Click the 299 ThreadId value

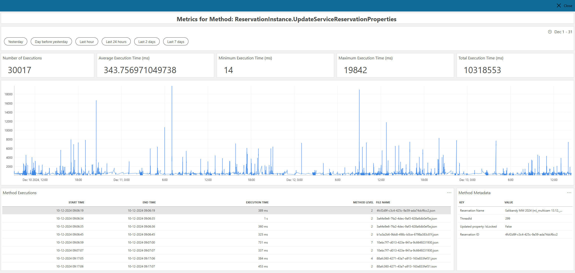[508, 218]
